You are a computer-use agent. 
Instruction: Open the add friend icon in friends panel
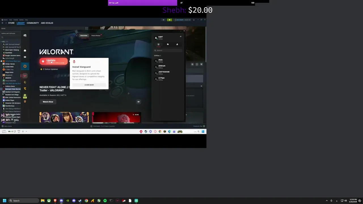[177, 44]
